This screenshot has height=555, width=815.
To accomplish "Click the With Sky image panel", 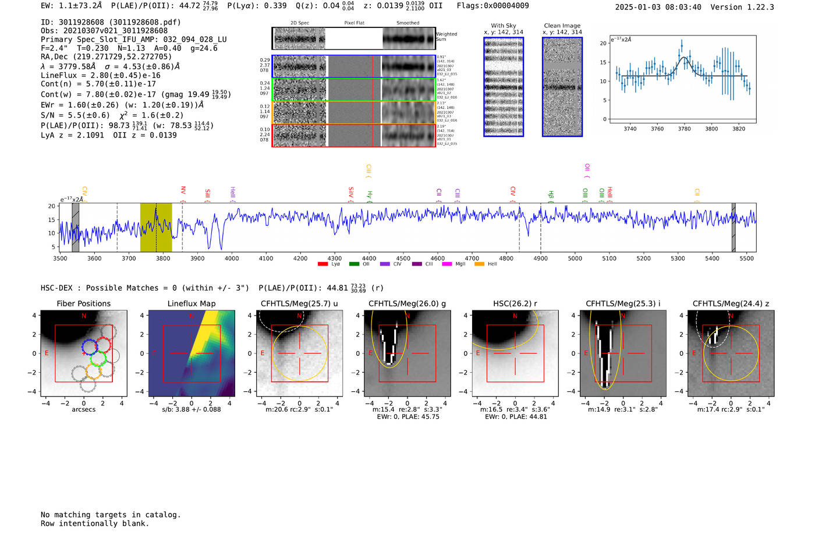I will pyautogui.click(x=504, y=87).
